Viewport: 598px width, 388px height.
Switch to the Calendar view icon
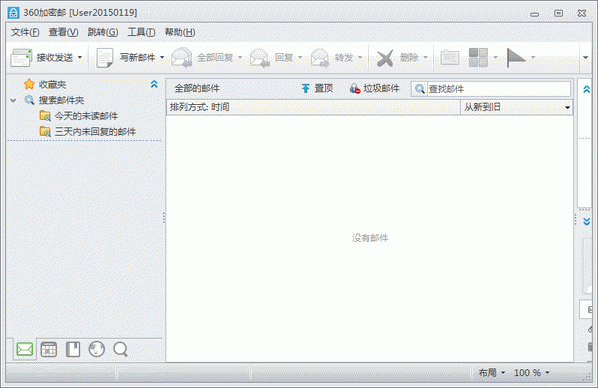pyautogui.click(x=49, y=349)
